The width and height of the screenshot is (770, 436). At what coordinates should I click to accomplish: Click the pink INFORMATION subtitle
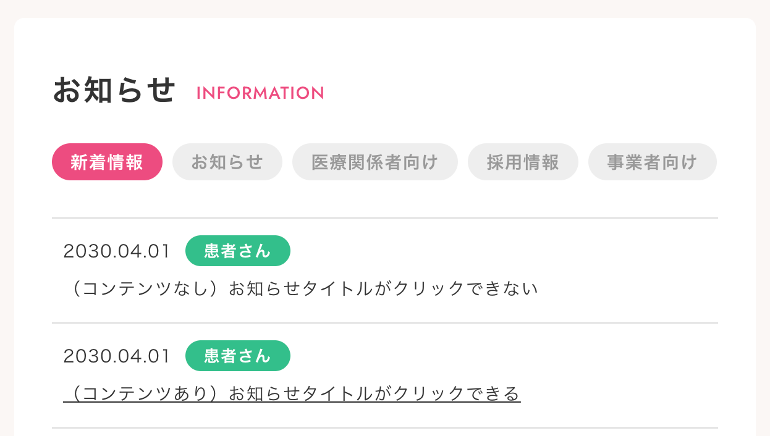coord(260,93)
